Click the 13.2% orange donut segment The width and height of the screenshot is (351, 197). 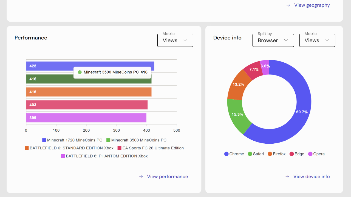tap(238, 85)
